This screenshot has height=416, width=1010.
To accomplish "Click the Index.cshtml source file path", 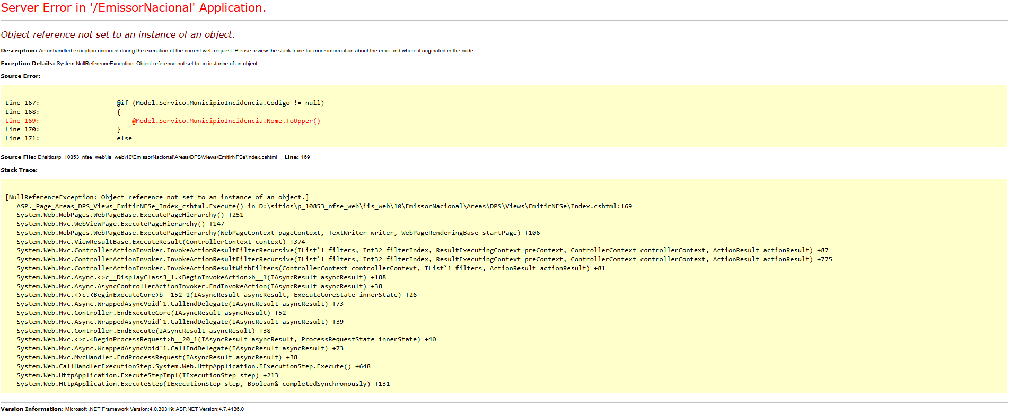I will 157,157.
